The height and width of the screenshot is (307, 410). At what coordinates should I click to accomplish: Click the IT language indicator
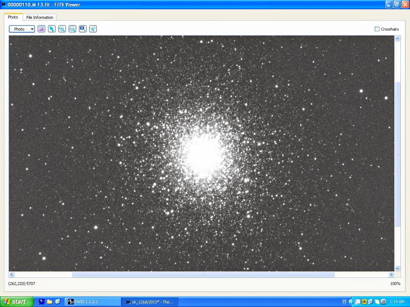344,302
